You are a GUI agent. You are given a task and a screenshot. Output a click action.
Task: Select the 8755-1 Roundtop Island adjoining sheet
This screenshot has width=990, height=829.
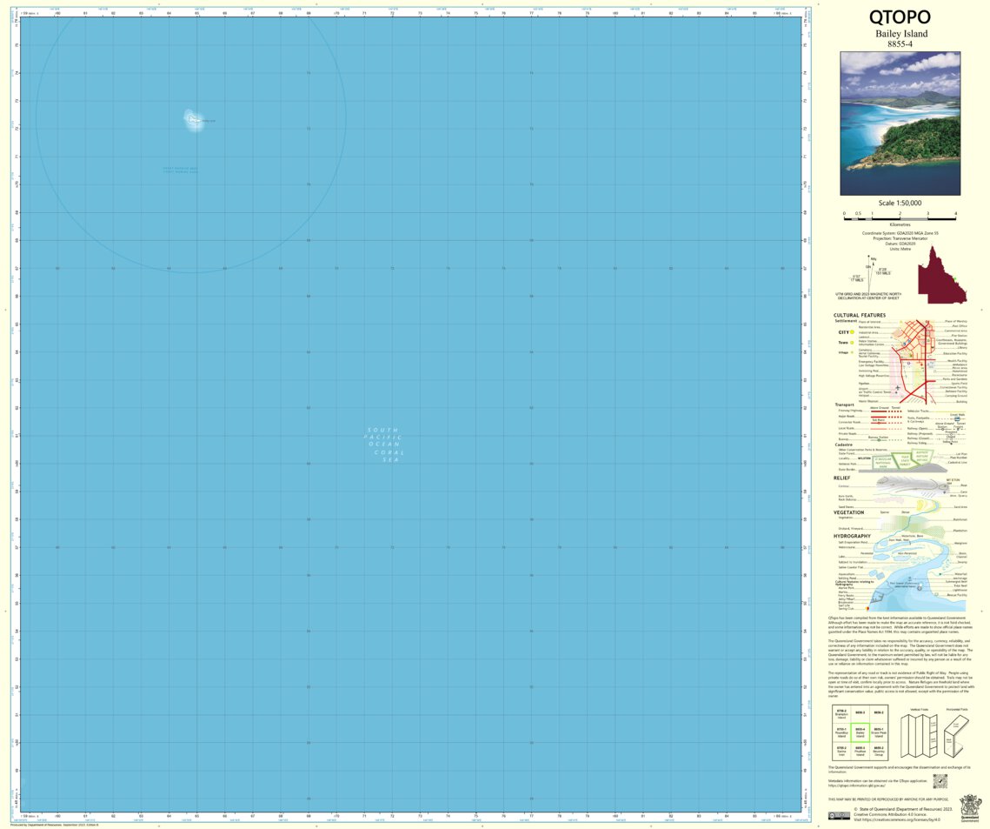point(842,732)
